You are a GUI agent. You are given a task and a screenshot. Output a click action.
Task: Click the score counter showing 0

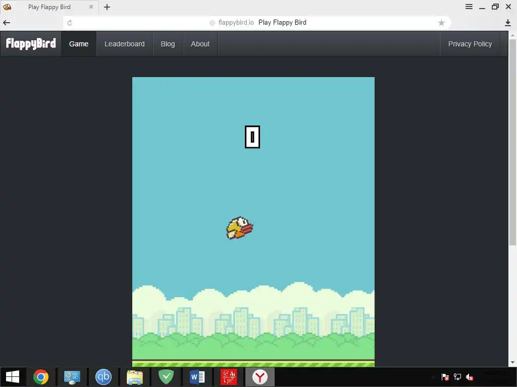pyautogui.click(x=252, y=137)
